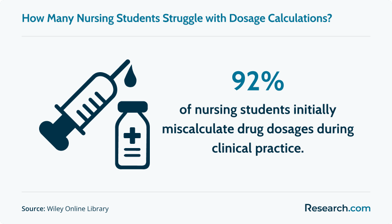Click the medicine bottle icon

tap(132, 135)
